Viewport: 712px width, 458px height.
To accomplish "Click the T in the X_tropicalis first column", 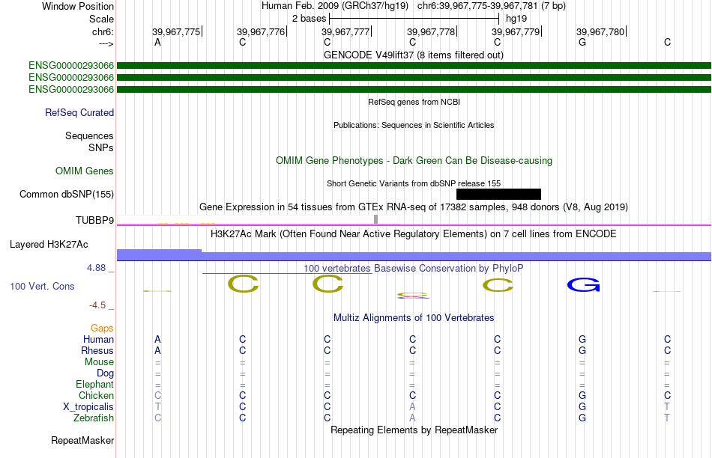I will point(157,407).
